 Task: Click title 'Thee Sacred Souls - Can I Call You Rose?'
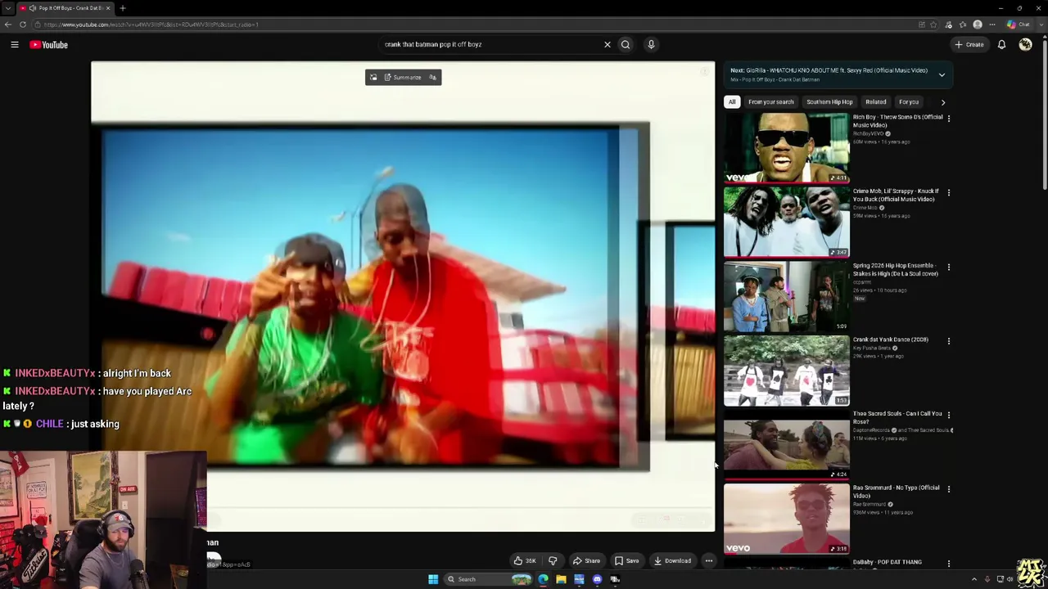[897, 417]
